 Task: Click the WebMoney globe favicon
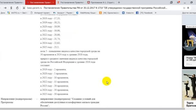(x=77, y=13)
